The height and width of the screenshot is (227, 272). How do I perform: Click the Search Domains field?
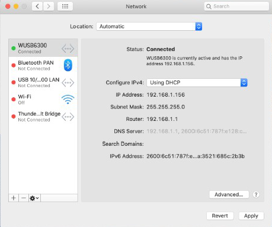pyautogui.click(x=197, y=144)
